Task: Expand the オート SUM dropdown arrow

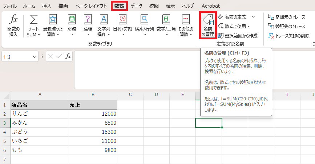Action: (x=39, y=35)
